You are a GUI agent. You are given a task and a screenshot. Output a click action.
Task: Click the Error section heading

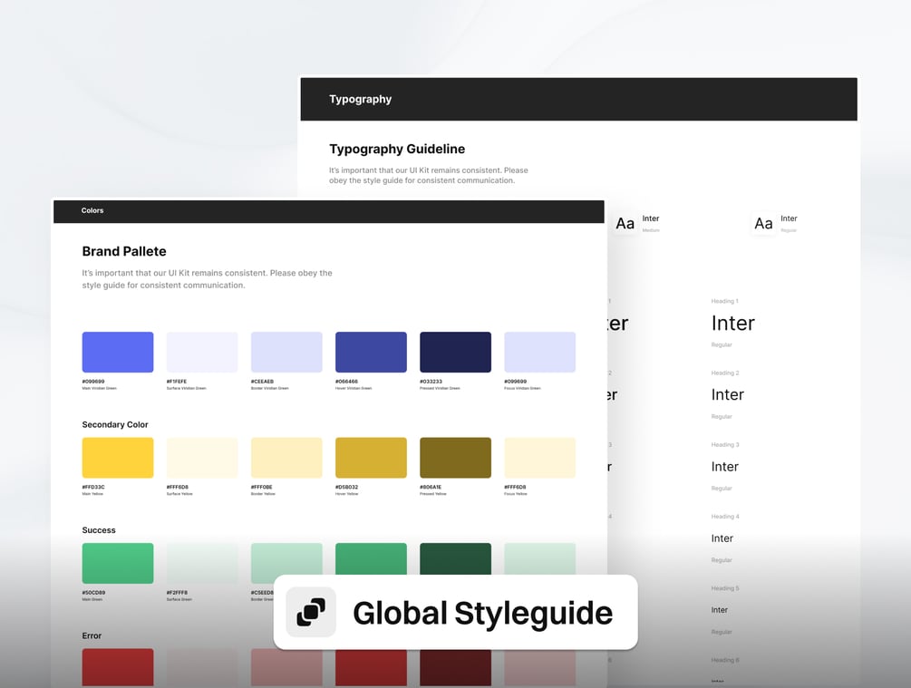click(x=92, y=635)
